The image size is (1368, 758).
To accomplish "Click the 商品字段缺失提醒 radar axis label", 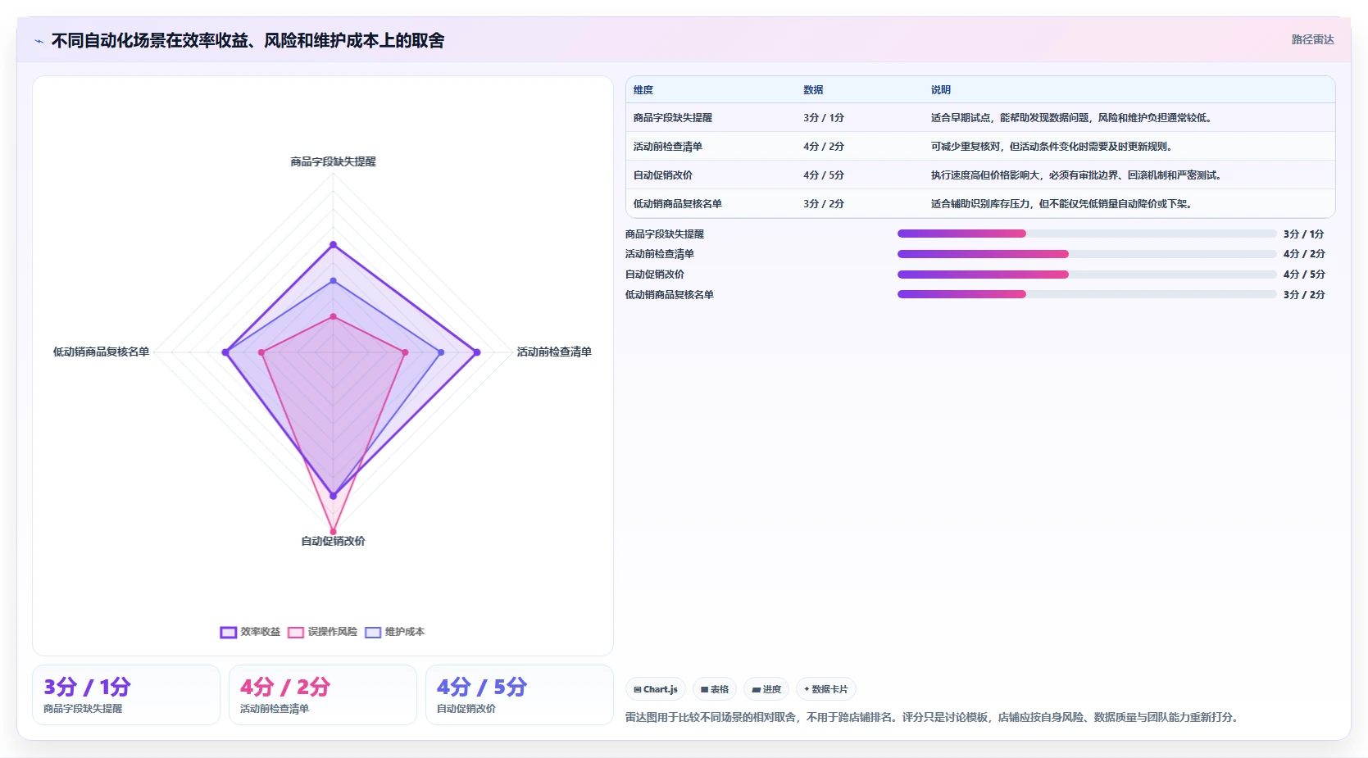I will click(333, 161).
